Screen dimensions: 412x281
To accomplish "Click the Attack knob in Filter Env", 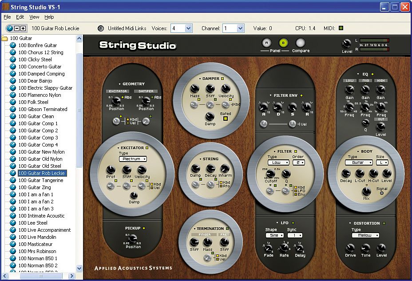I will (x=263, y=107).
